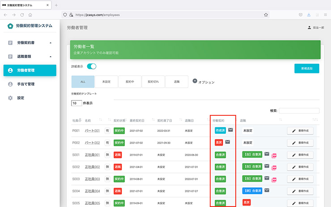Open browser downloads arrow icon
The image size is (331, 207).
tap(309, 15)
